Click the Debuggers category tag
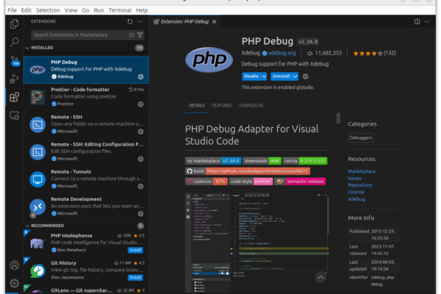Image resolution: width=441 pixels, height=294 pixels. (361, 138)
